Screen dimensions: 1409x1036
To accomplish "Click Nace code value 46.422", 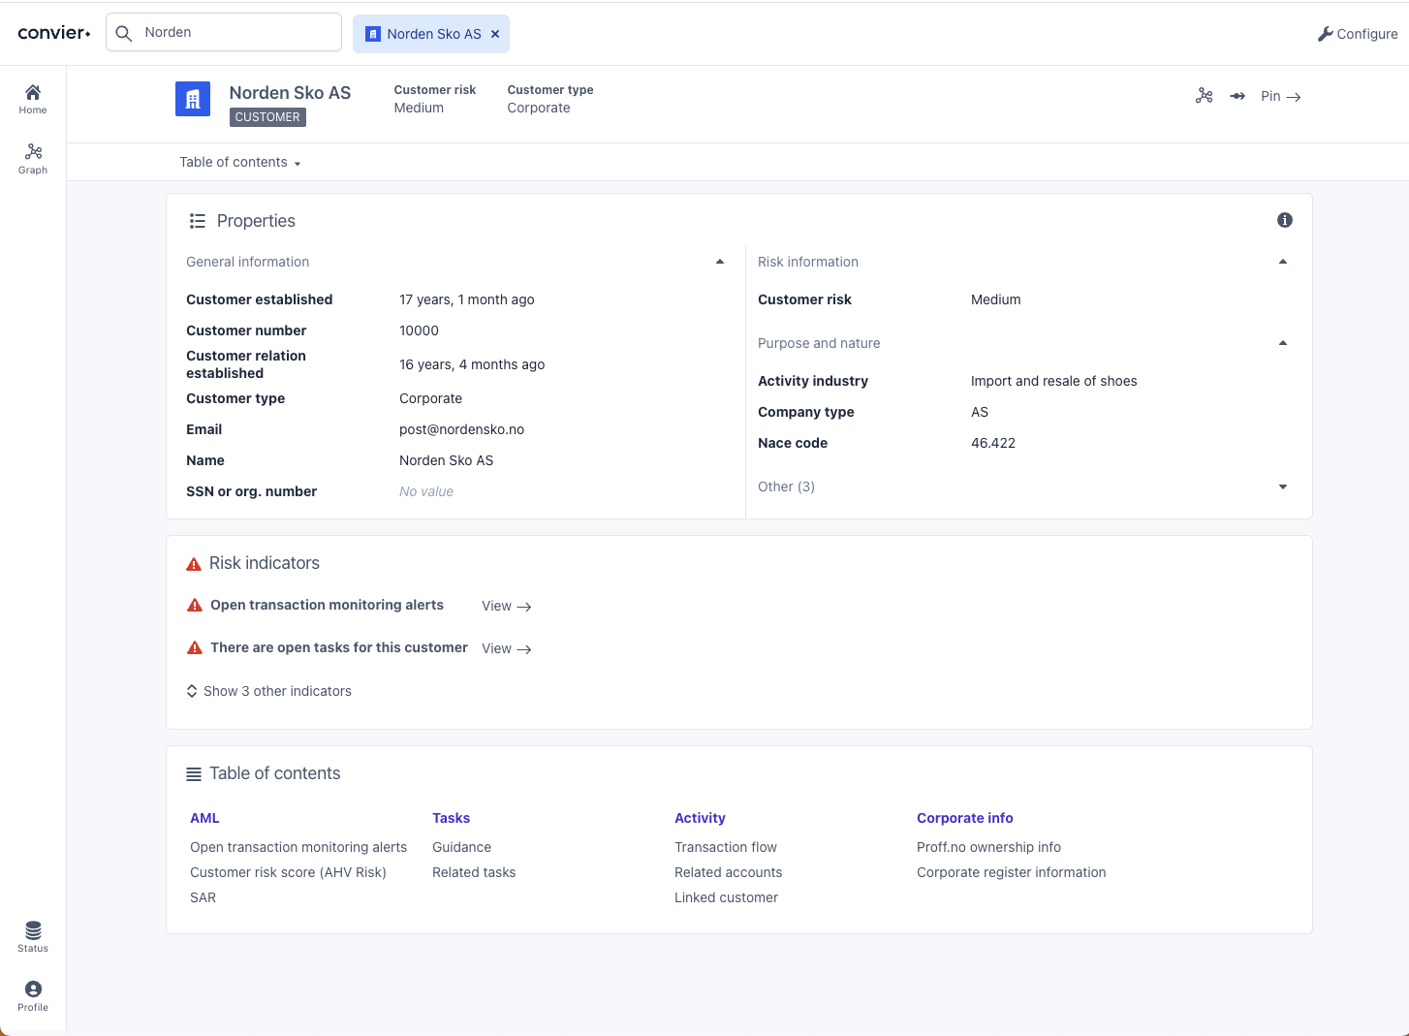I will pos(993,443).
